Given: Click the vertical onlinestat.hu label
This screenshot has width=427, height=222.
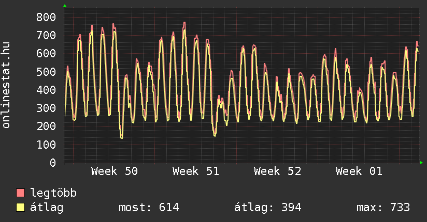Looking at the screenshot, I should tap(7, 85).
